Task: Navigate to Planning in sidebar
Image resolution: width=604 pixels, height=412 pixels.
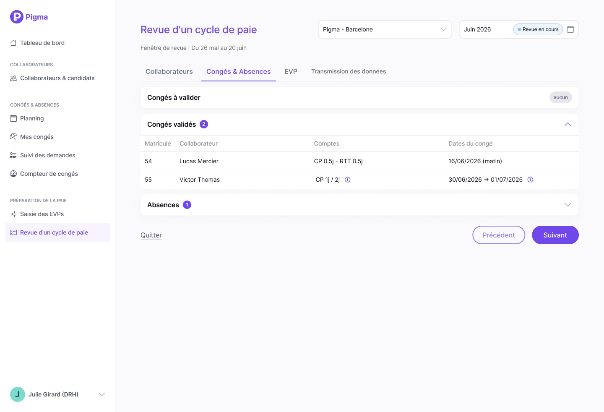Action: coord(57,118)
